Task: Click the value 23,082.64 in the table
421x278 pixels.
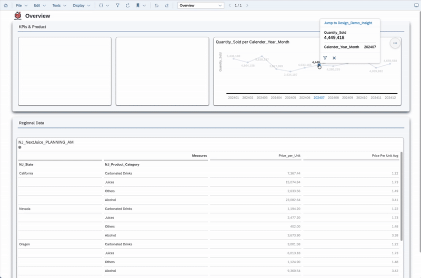Action: click(x=293, y=200)
